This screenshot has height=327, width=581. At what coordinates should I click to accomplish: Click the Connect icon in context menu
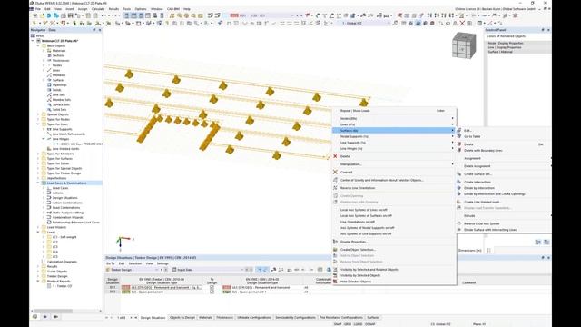(x=335, y=172)
